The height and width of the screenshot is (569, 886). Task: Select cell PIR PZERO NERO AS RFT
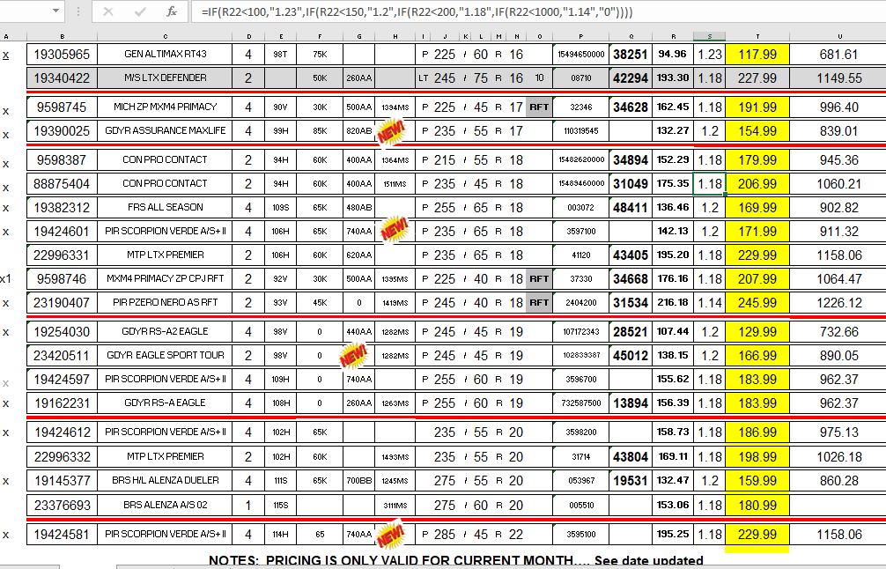click(165, 302)
